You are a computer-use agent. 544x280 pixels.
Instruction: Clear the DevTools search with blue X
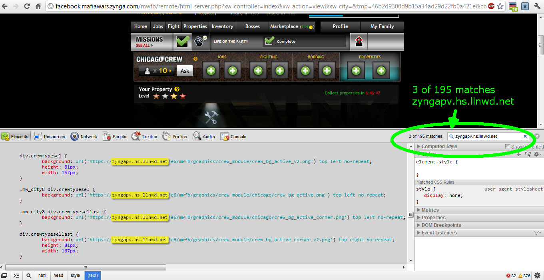tap(525, 136)
